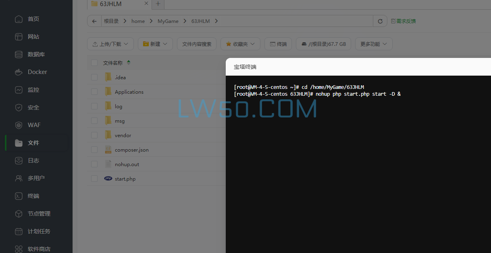Expand the 上传/下载 dropdown
Viewport: 491px width, 253px height.
(x=110, y=44)
